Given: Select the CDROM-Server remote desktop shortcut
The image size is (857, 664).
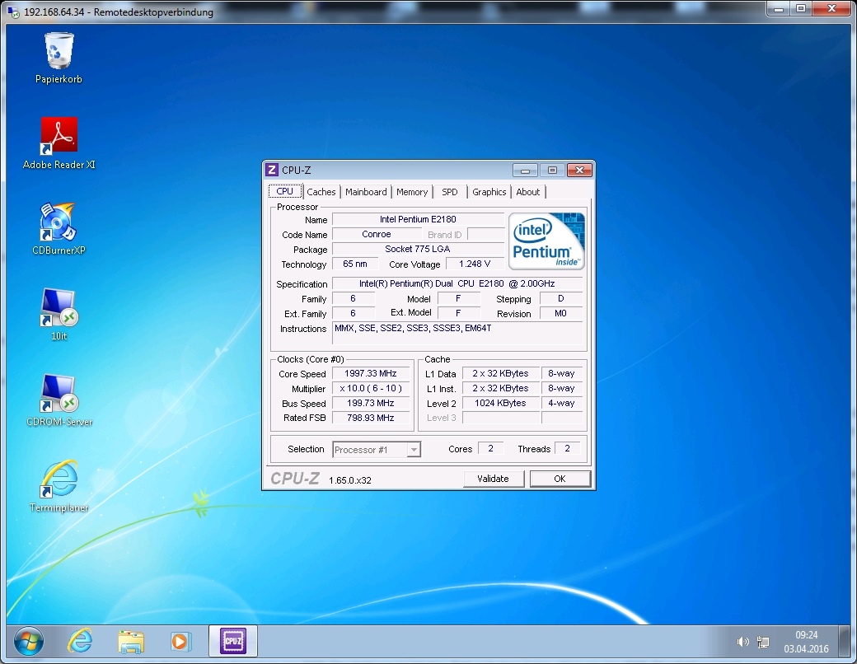Looking at the screenshot, I should (59, 400).
